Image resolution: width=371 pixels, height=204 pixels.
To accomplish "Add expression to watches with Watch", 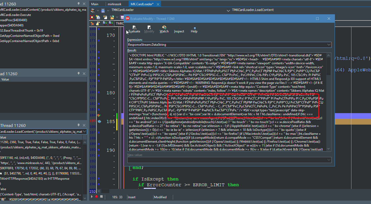I will [164, 29].
